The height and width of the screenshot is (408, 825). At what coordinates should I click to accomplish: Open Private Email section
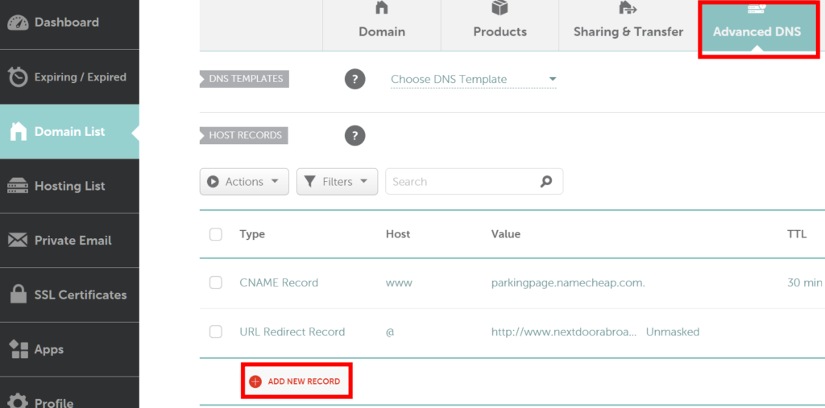pos(69,241)
